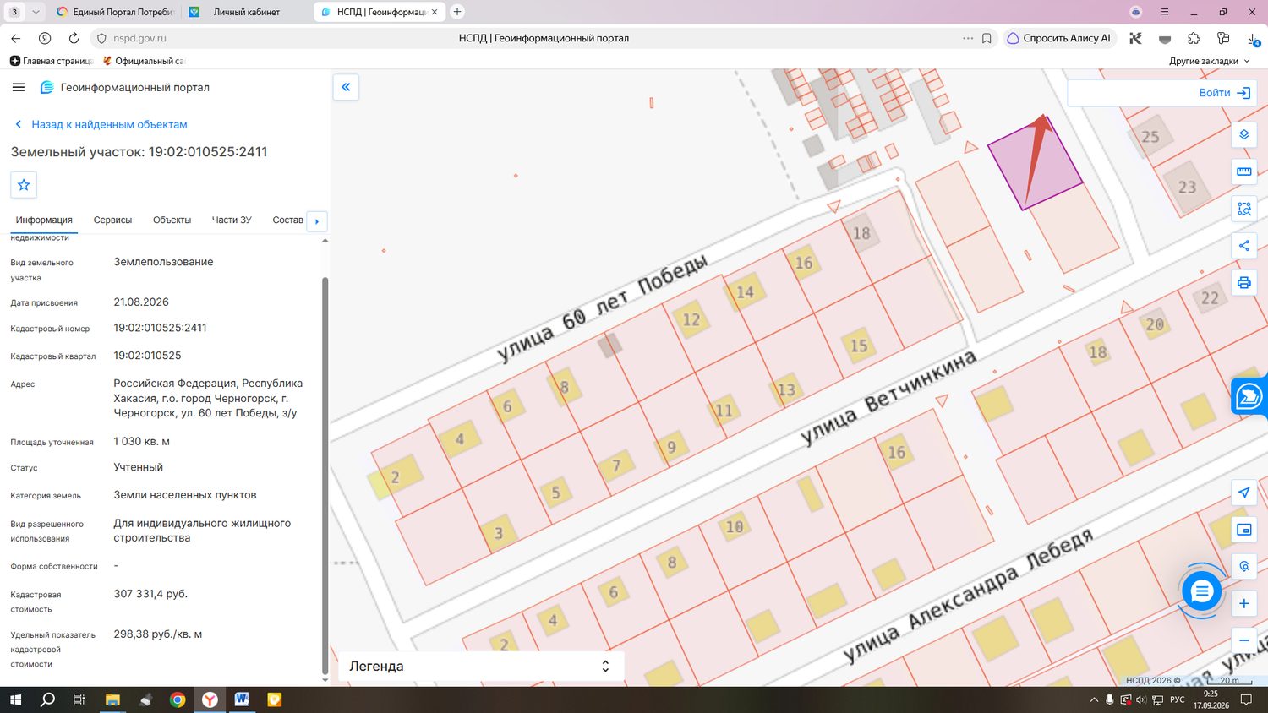Viewport: 1268px width, 713px height.
Task: Switch to the Личный кабинет browser tab
Action: (x=246, y=12)
